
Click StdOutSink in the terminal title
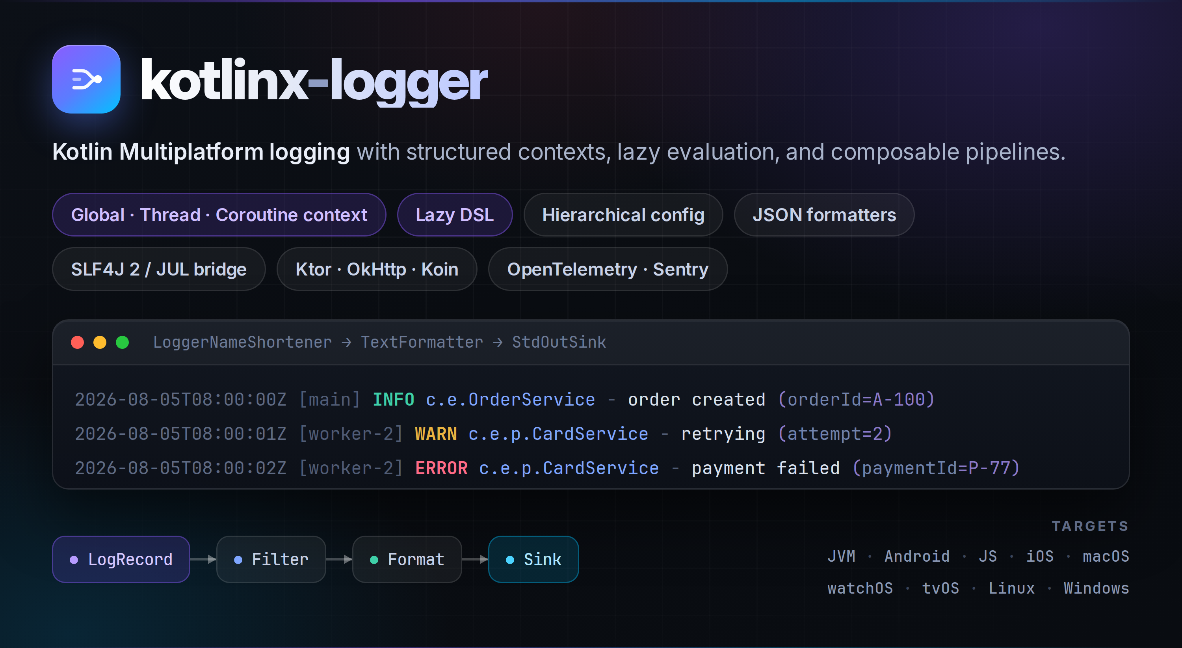coord(559,343)
